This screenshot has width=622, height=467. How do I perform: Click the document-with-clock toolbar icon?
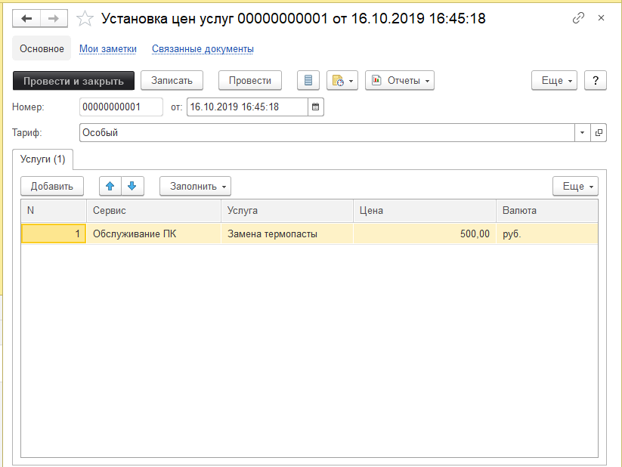338,80
